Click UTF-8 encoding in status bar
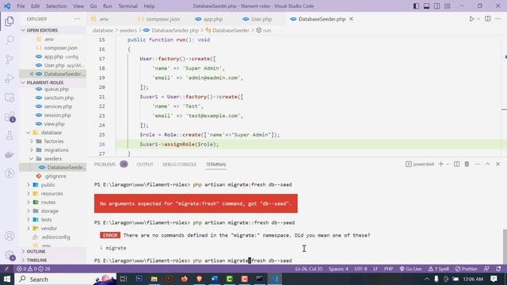 click(360, 269)
